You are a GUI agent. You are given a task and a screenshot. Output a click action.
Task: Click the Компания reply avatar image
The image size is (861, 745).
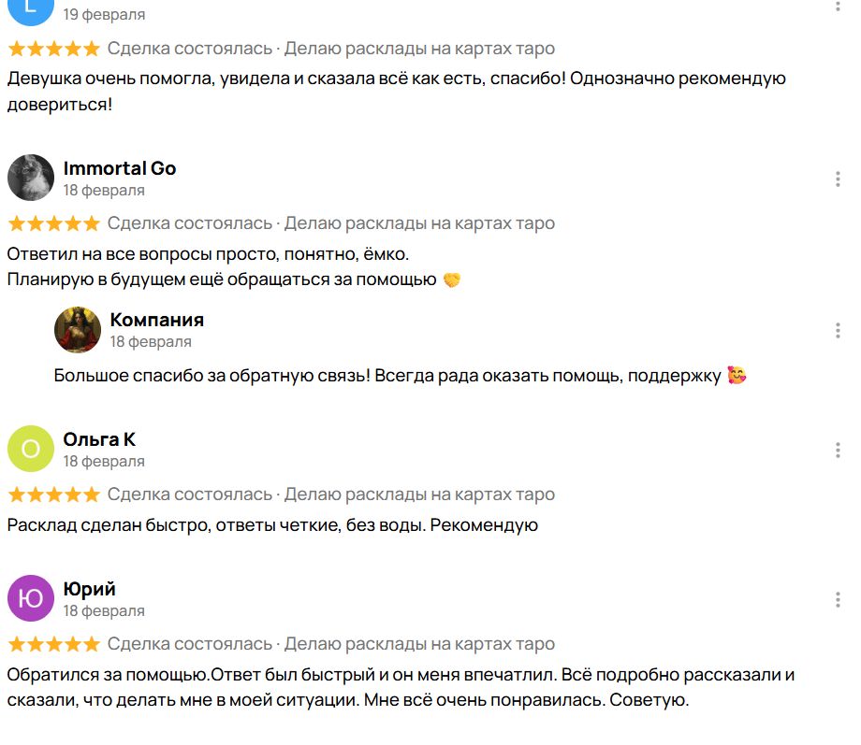(78, 330)
